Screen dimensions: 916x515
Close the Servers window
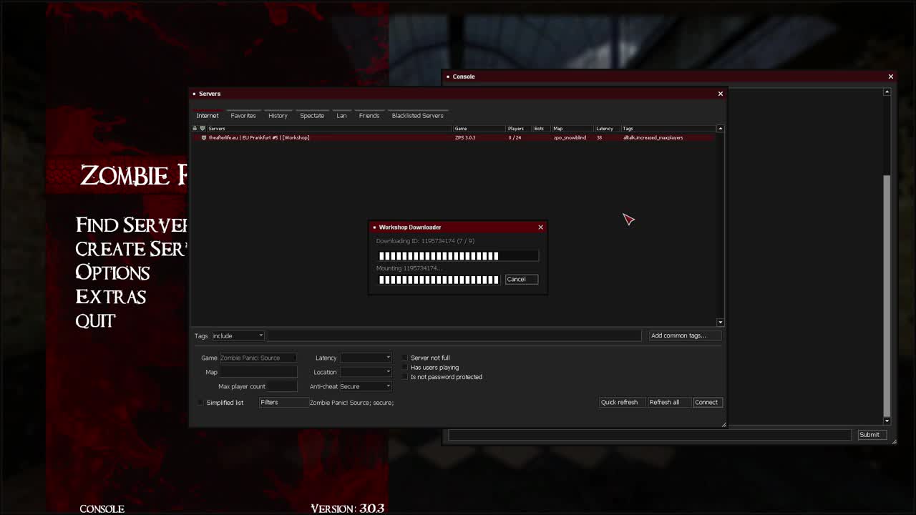[x=720, y=94]
